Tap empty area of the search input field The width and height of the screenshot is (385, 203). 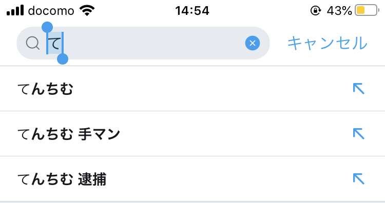click(152, 43)
